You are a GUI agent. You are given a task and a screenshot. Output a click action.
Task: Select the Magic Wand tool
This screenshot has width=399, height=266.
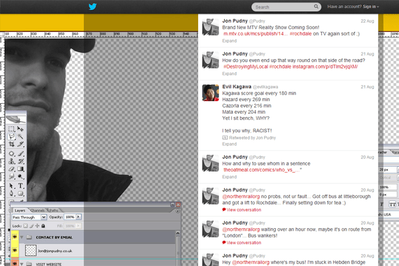[x=21, y=137]
